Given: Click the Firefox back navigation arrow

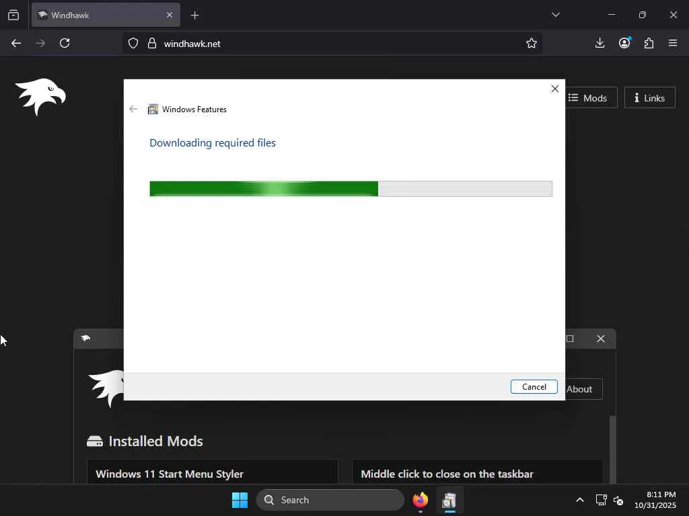Looking at the screenshot, I should 16,43.
